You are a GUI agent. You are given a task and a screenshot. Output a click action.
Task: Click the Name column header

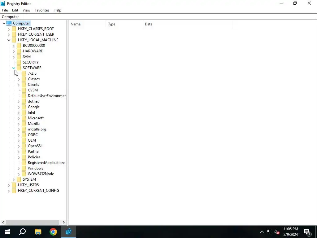point(87,24)
